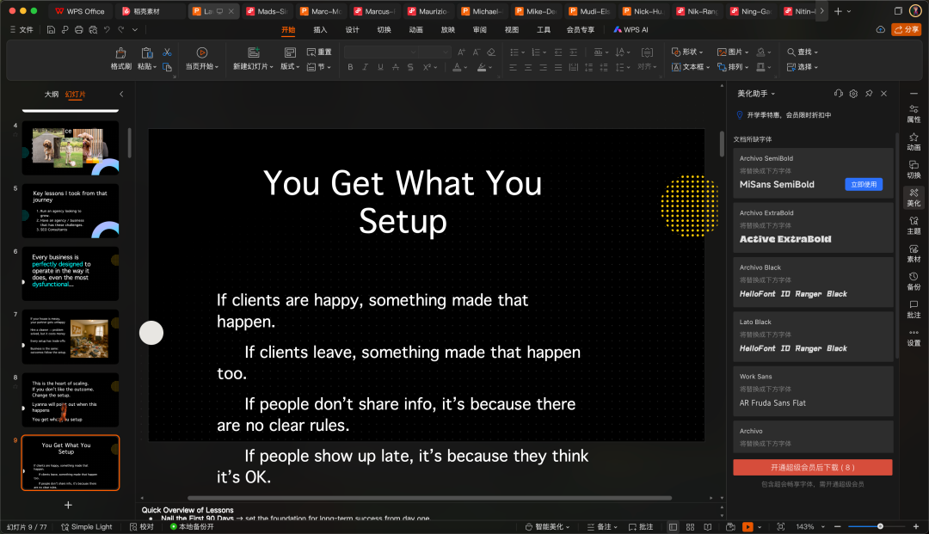The image size is (929, 534).
Task: Pin the 美化助手 panel
Action: pyautogui.click(x=869, y=94)
